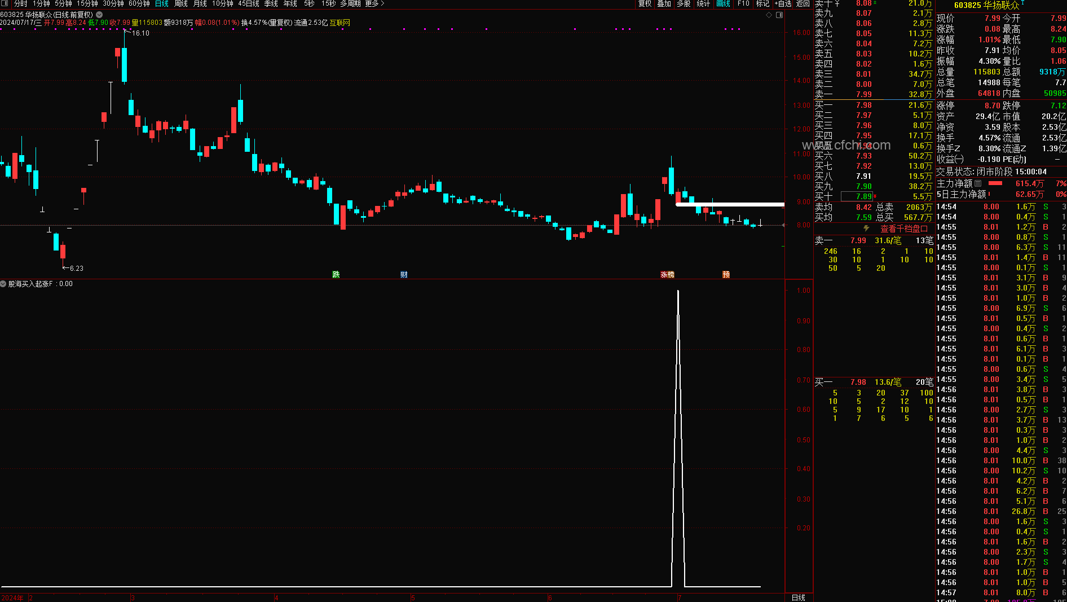Click the 5日主力净额 62.65万 row

point(1001,194)
